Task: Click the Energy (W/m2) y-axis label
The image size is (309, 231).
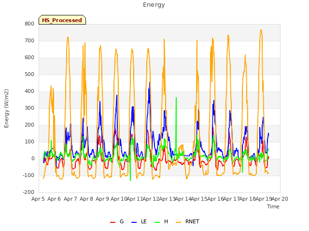Action: (x=6, y=108)
